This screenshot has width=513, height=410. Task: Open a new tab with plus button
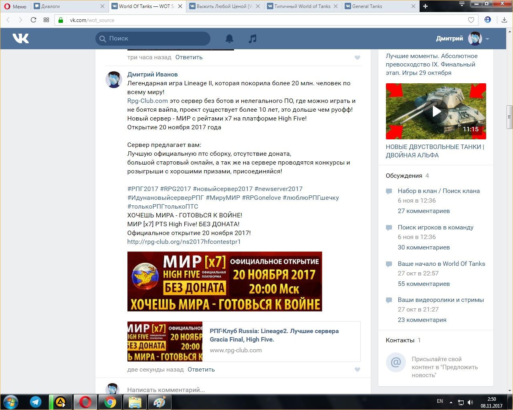[425, 6]
